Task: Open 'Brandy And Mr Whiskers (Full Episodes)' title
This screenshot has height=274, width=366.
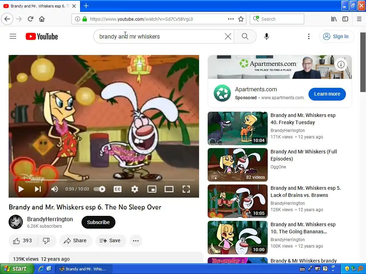Action: pos(304,155)
